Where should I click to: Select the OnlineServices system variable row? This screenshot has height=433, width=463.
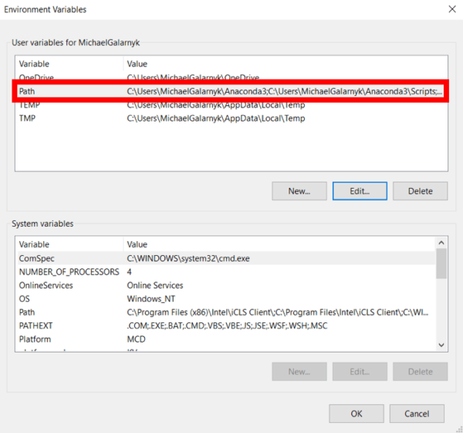tap(226, 285)
